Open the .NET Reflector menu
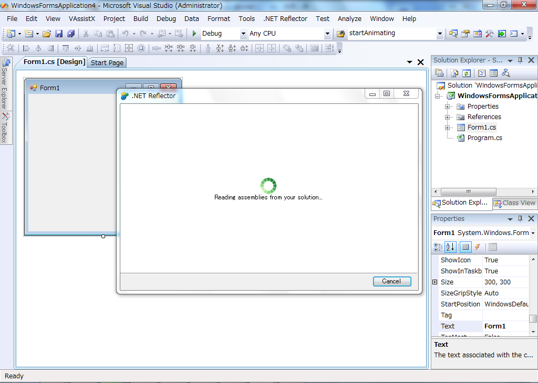 (x=285, y=18)
